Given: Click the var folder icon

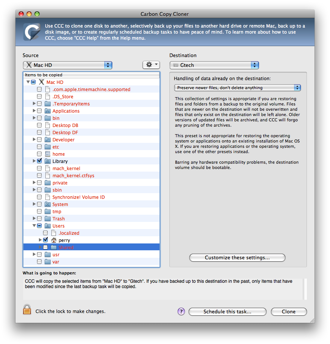Looking at the screenshot, I should tap(48, 262).
